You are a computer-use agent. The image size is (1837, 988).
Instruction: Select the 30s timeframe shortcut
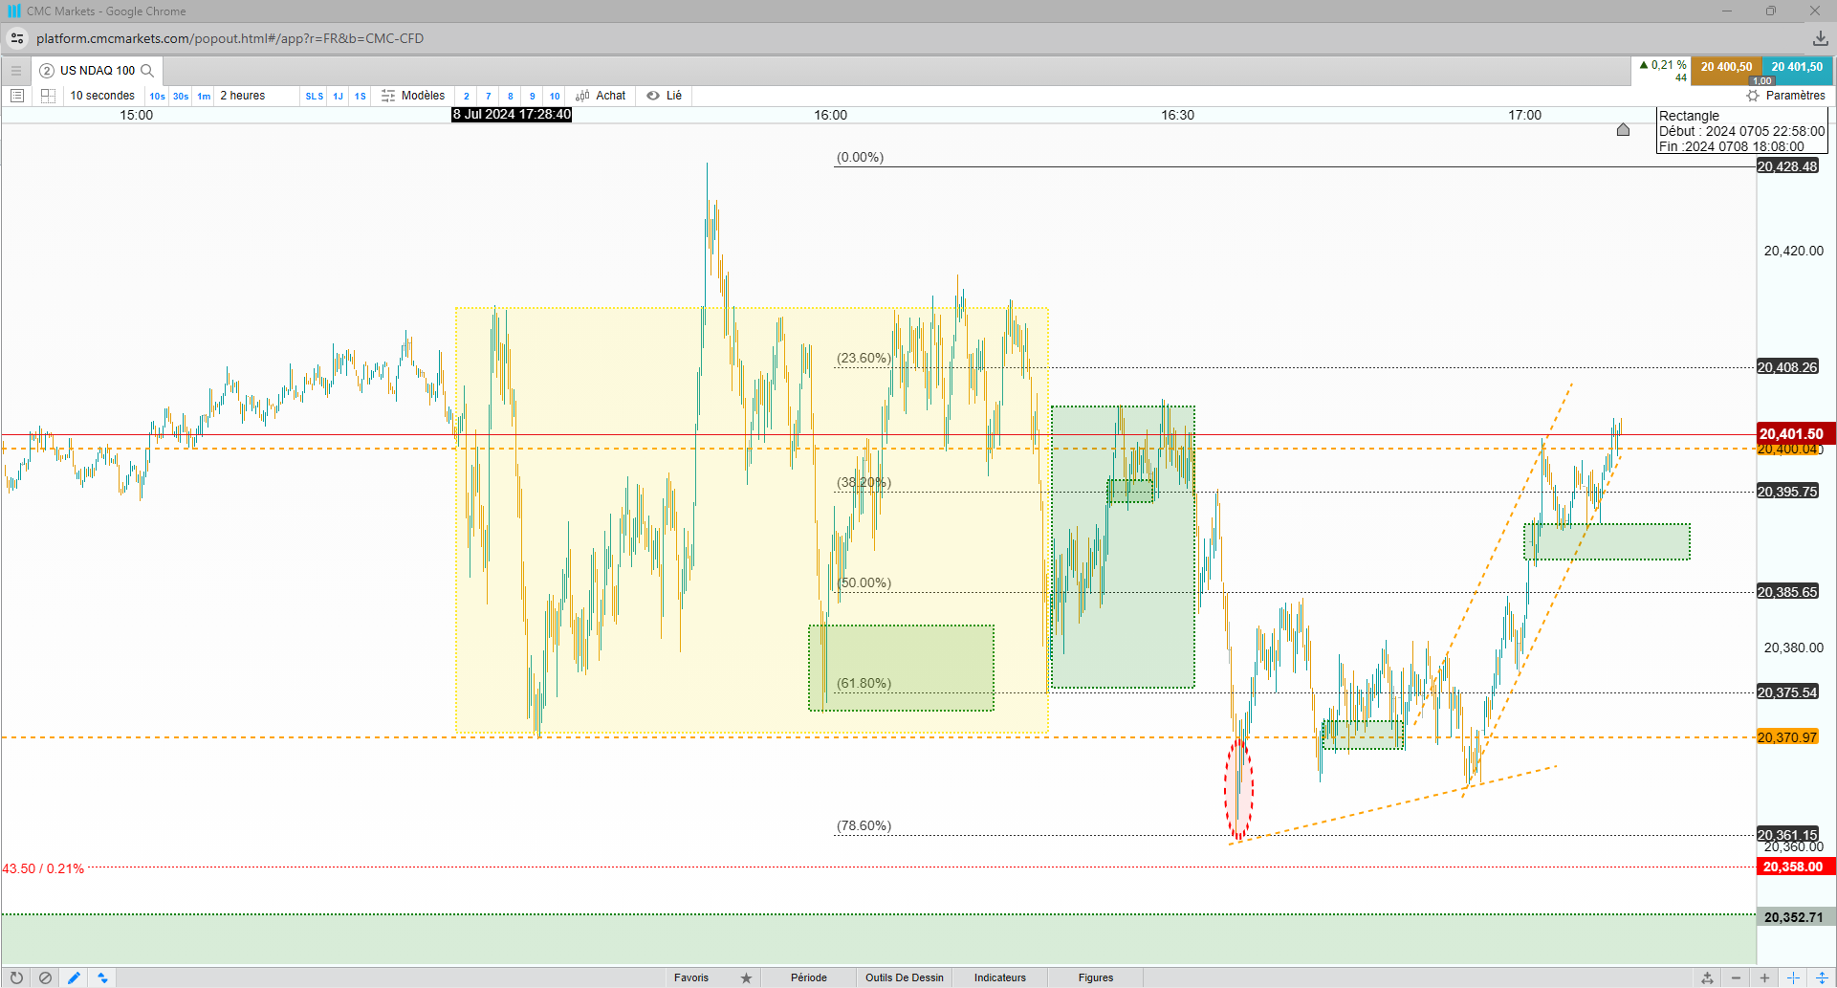181,96
